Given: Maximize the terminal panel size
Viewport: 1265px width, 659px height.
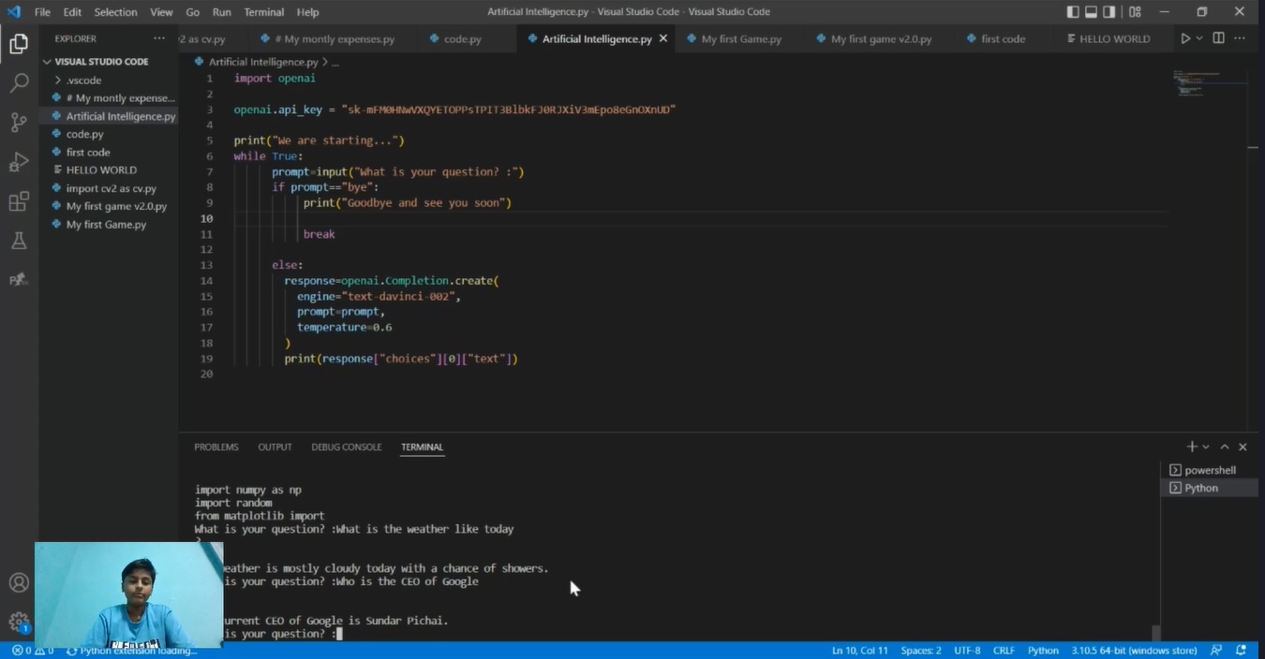Looking at the screenshot, I should (x=1225, y=447).
